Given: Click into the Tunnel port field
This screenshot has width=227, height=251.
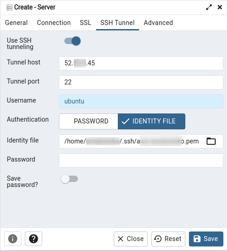Looking at the screenshot, I should tap(141, 82).
